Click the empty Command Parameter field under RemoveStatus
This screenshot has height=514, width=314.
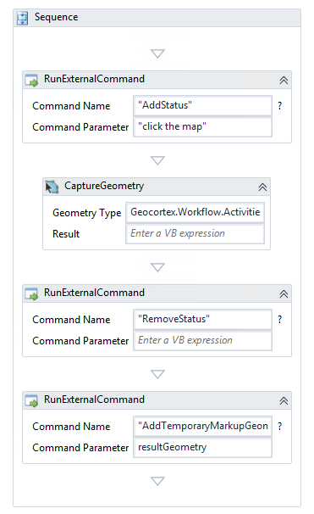[x=202, y=340]
